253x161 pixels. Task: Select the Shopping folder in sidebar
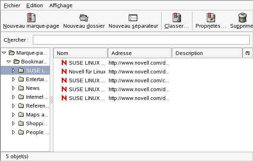pyautogui.click(x=36, y=123)
